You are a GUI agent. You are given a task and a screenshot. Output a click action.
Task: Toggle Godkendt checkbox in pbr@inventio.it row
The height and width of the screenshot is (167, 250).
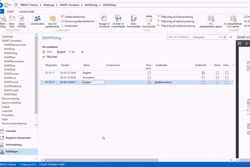(x=203, y=82)
